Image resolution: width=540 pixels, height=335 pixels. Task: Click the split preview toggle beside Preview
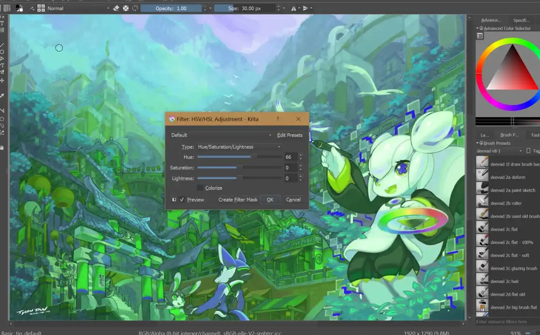(x=174, y=200)
